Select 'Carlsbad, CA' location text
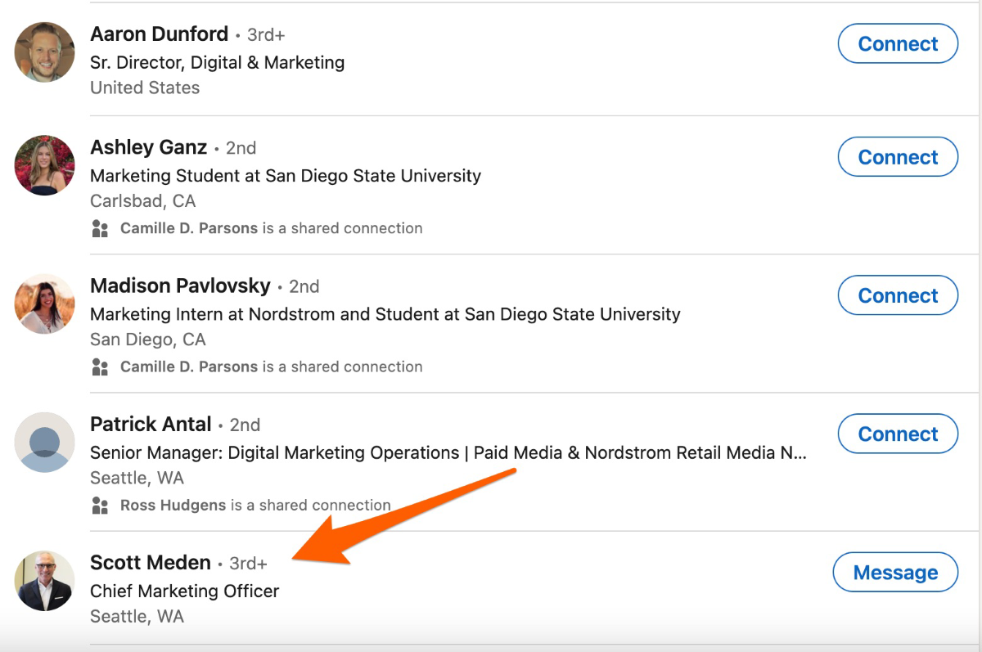 click(142, 201)
